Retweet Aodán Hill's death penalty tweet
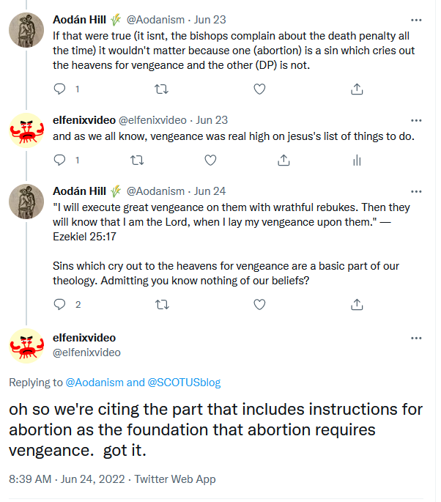This screenshot has width=441, height=502. coord(163,89)
